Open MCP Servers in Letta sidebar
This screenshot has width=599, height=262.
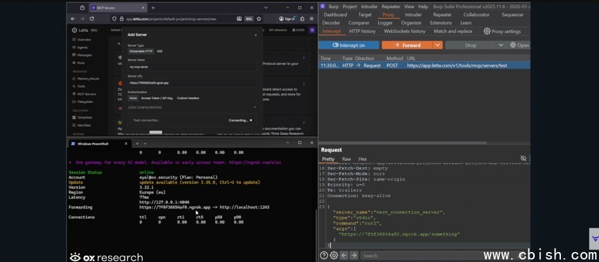click(x=86, y=94)
